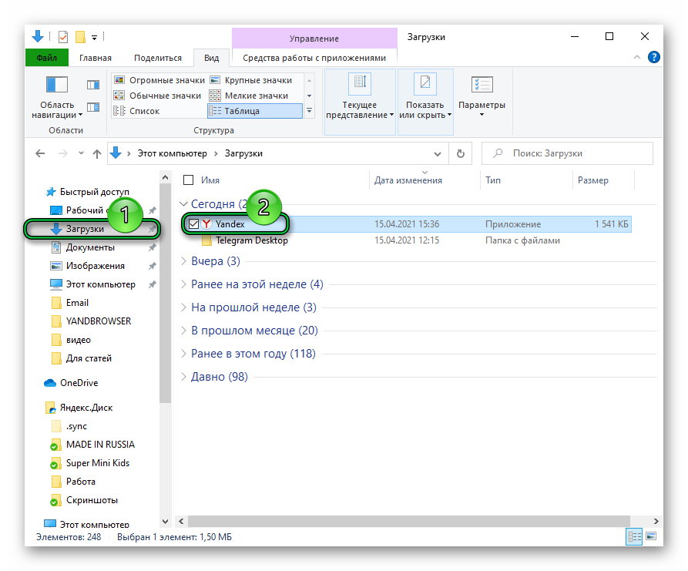Toggle the Preview pane icon in Области
Viewport: 688px width, 571px height.
pyautogui.click(x=93, y=85)
